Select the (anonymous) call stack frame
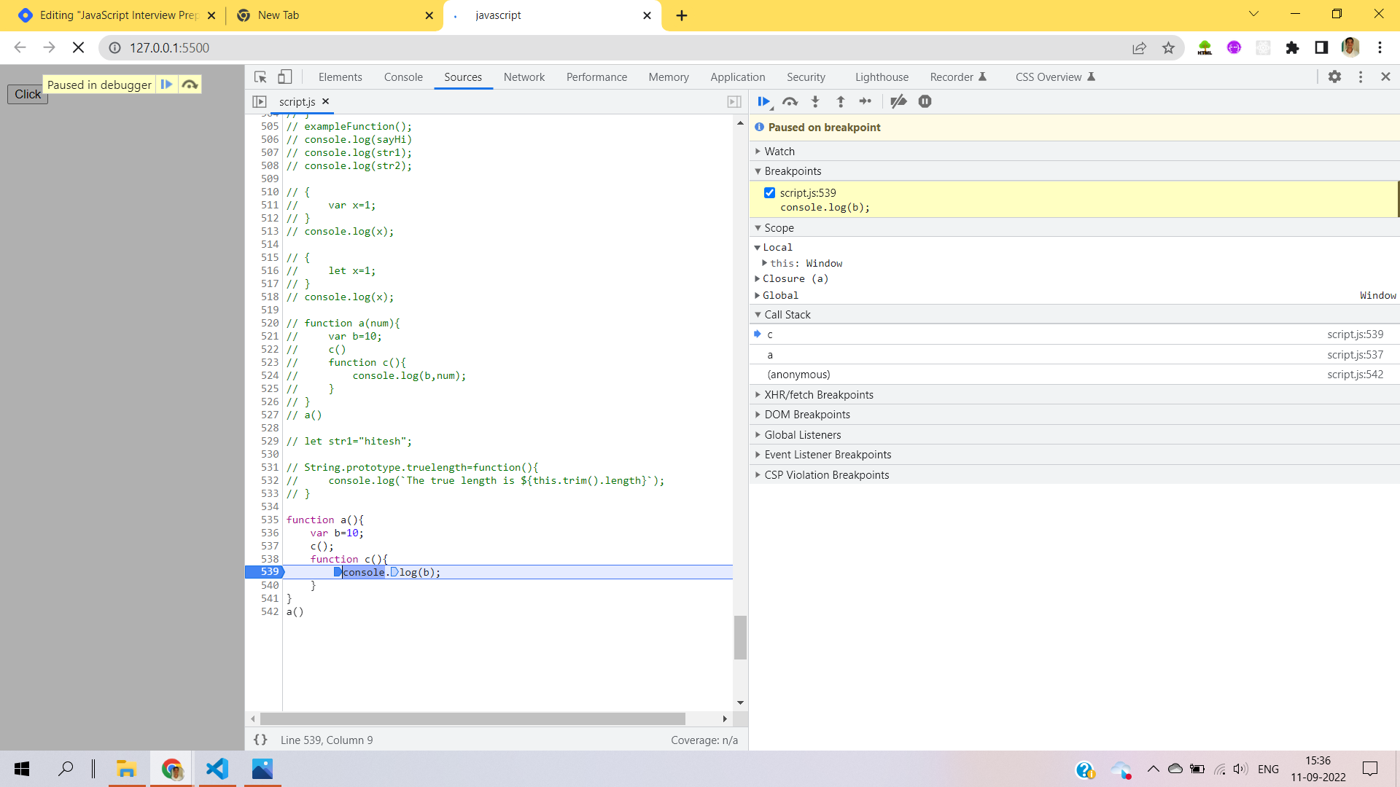This screenshot has width=1400, height=787. pos(1073,375)
